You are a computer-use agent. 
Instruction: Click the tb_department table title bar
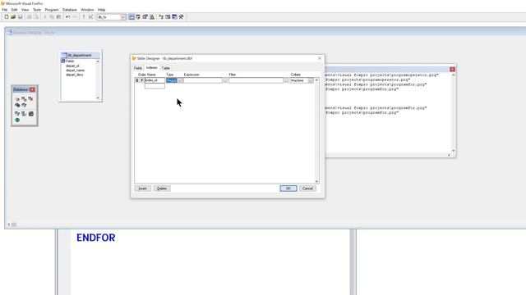click(x=81, y=55)
